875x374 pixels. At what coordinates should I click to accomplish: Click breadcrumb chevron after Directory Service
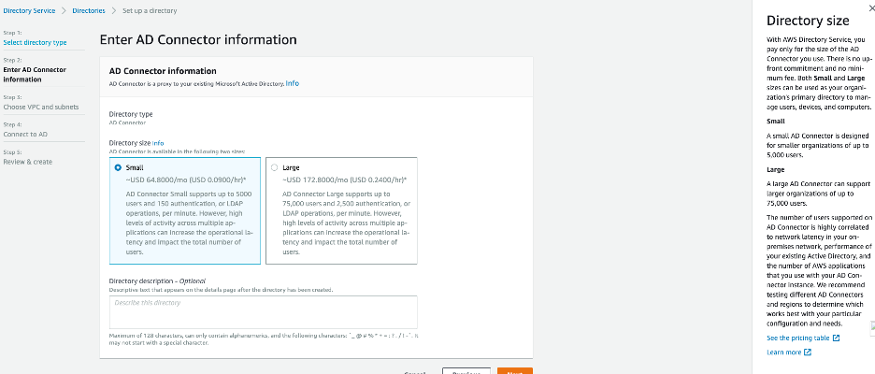click(x=64, y=10)
